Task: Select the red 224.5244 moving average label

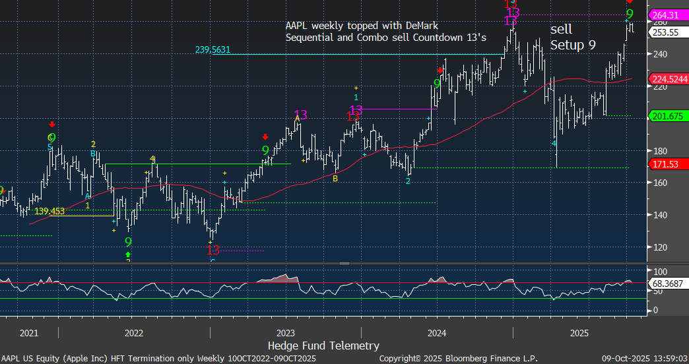Action: 669,79
